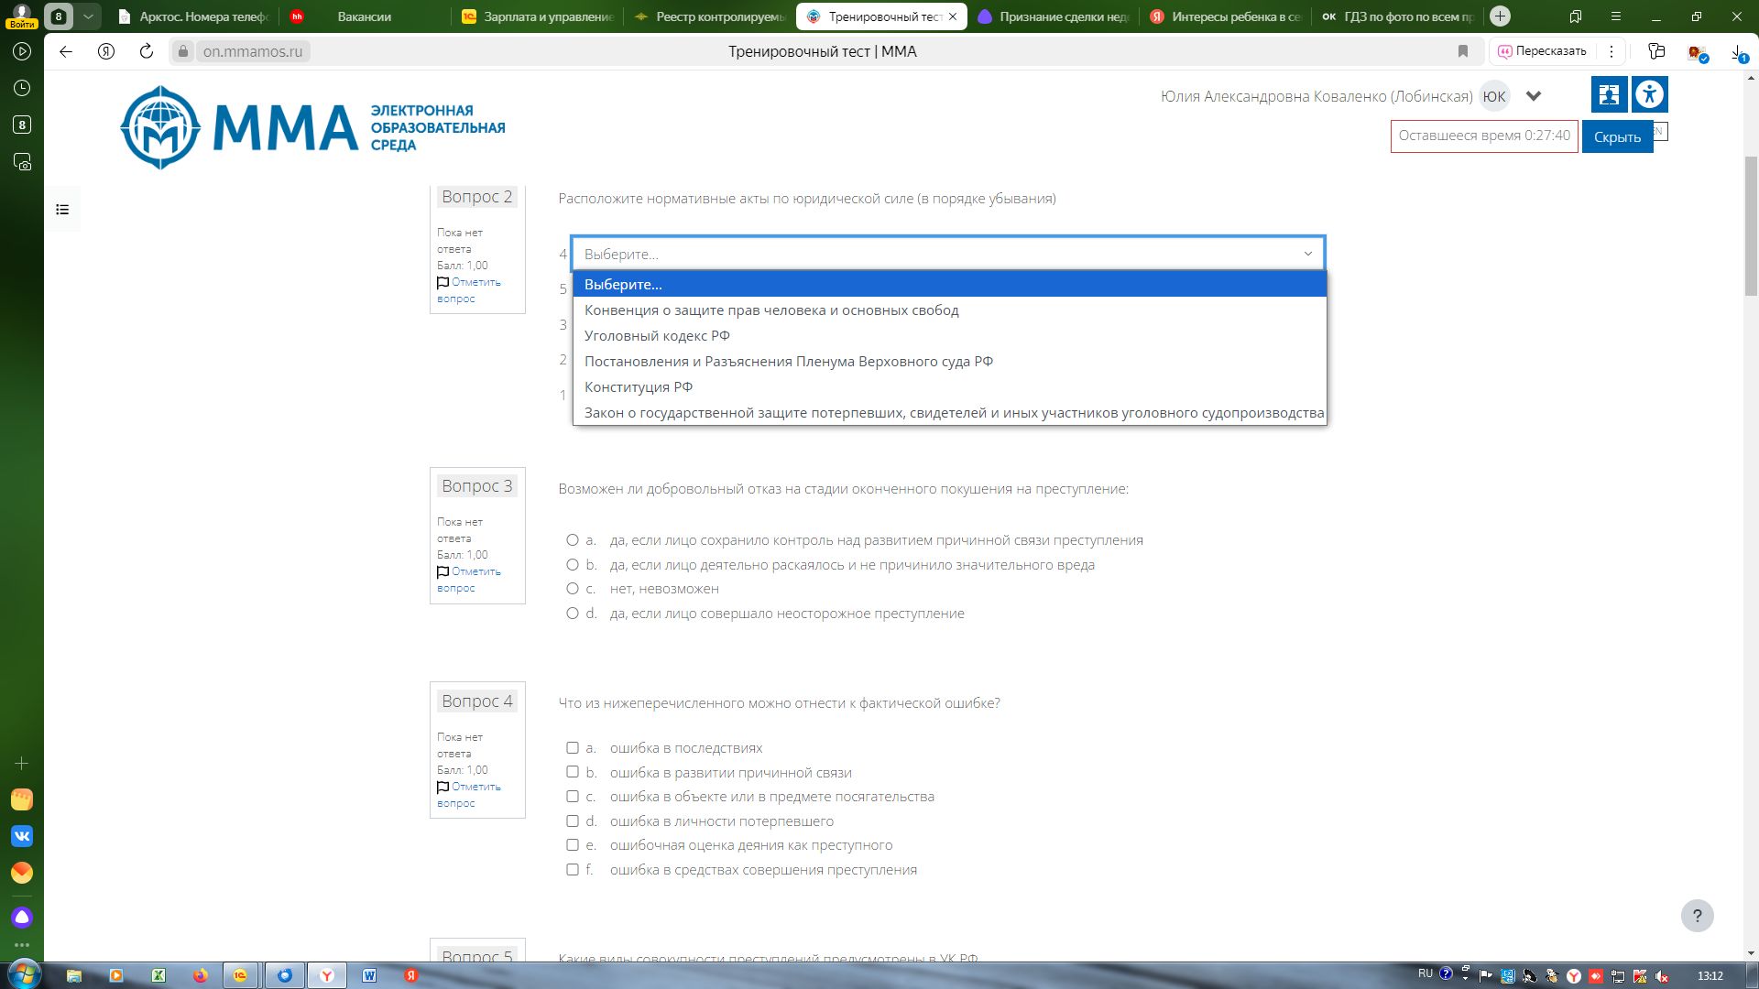
Task: Click the blue reading-mode icon beside accessibility
Action: 1609,94
